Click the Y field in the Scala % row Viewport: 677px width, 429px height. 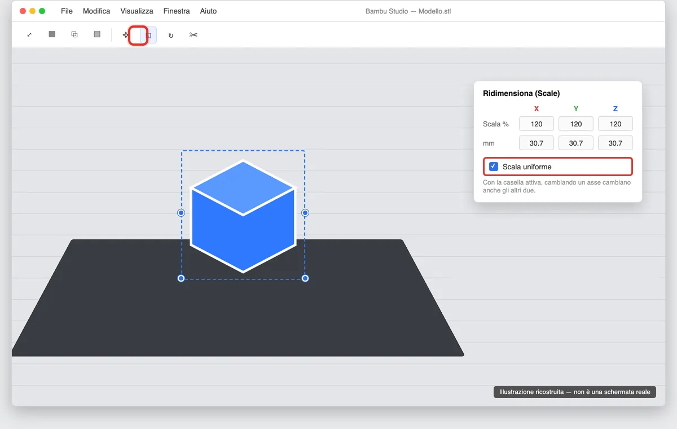tap(576, 124)
